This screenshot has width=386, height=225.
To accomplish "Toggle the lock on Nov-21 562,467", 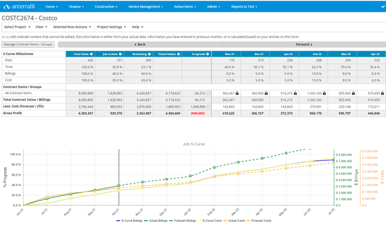I will [237, 93].
